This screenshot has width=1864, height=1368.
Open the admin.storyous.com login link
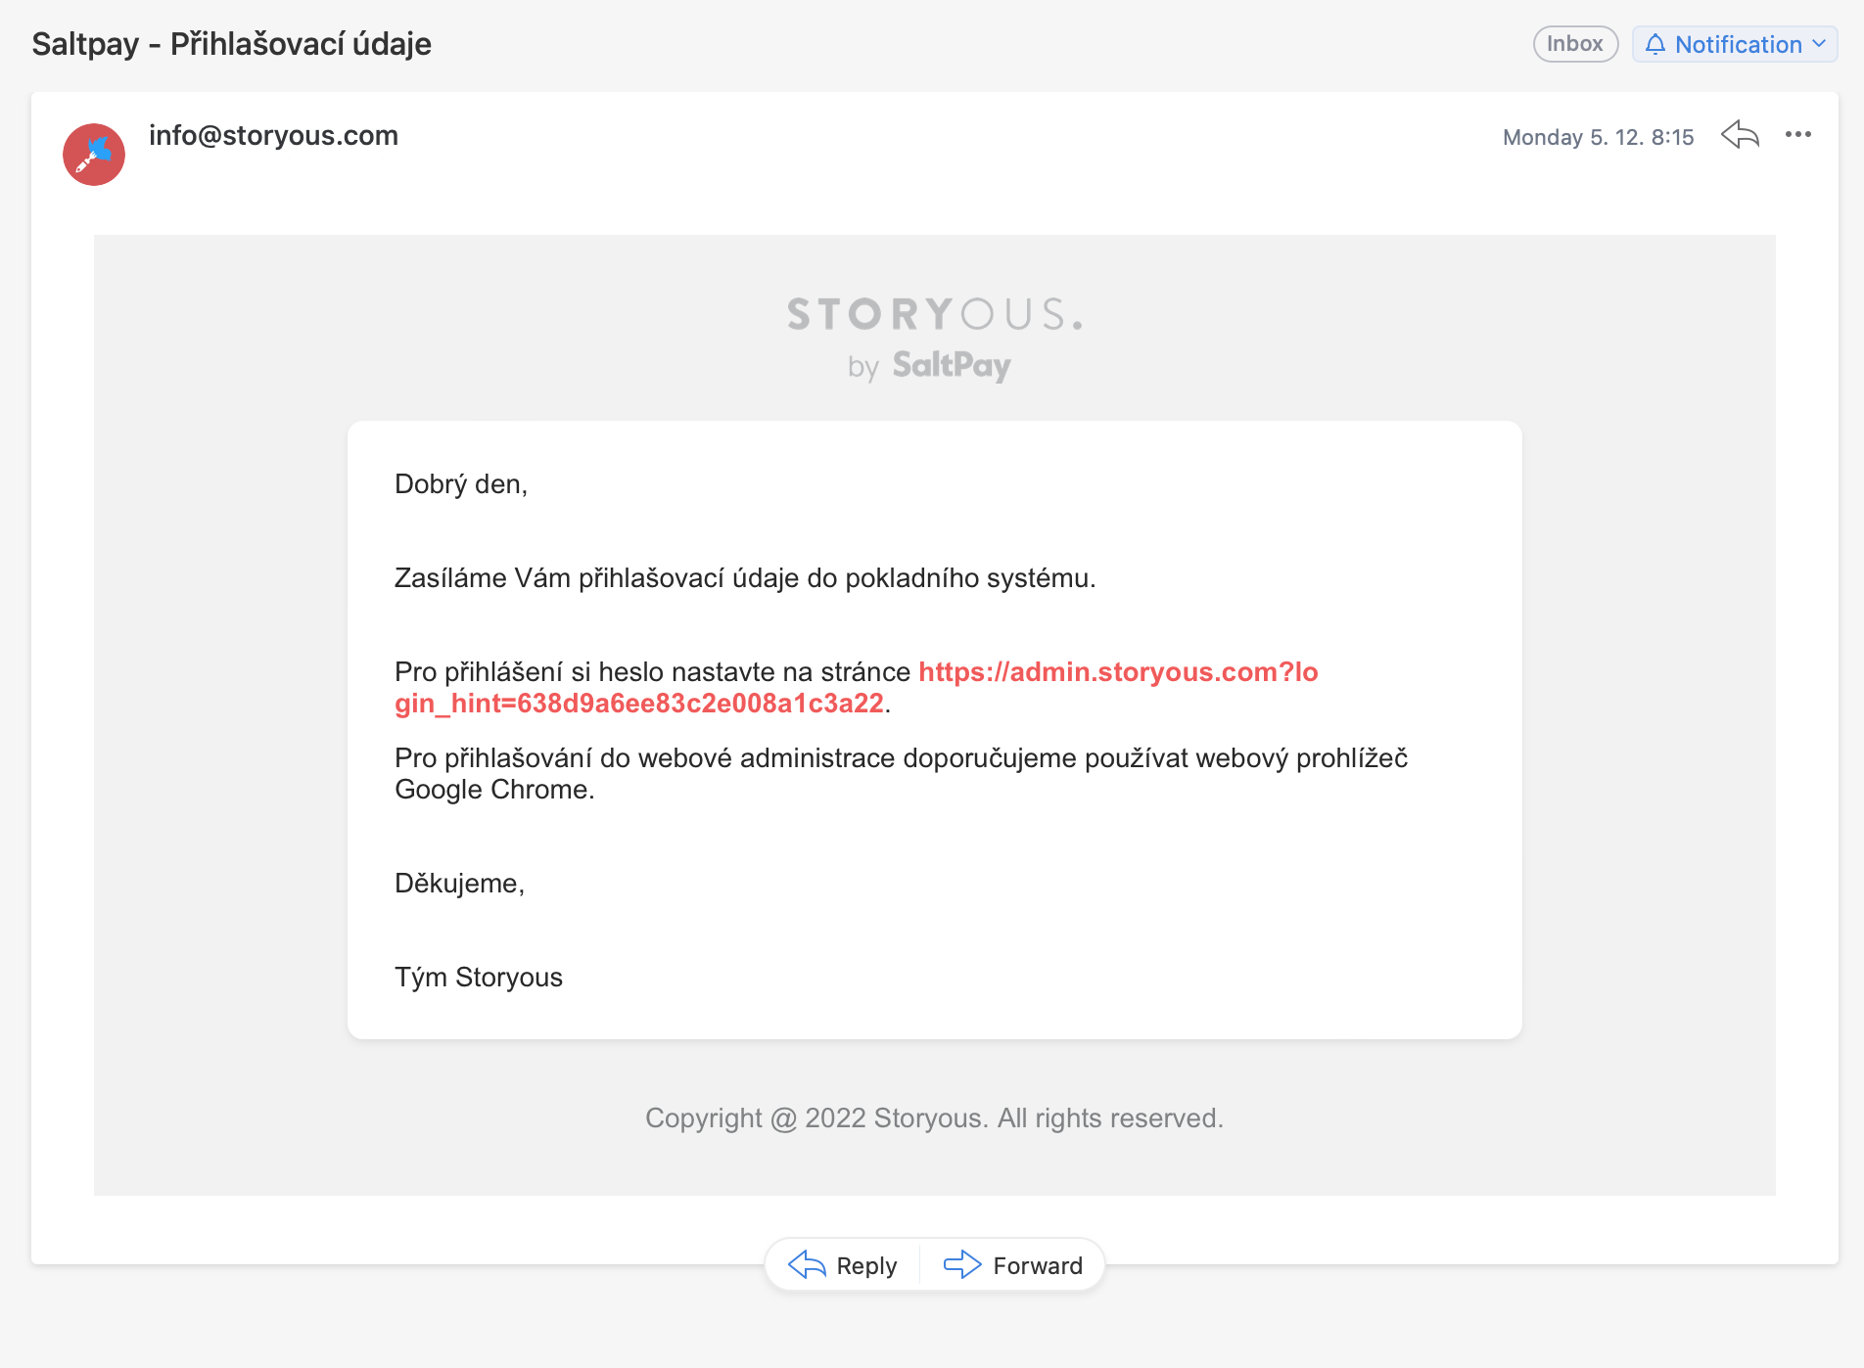(857, 688)
